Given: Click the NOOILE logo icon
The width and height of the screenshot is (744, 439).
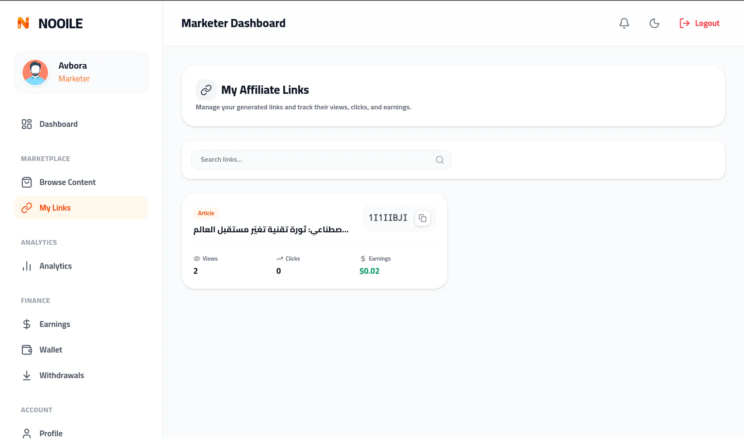Looking at the screenshot, I should click(24, 23).
